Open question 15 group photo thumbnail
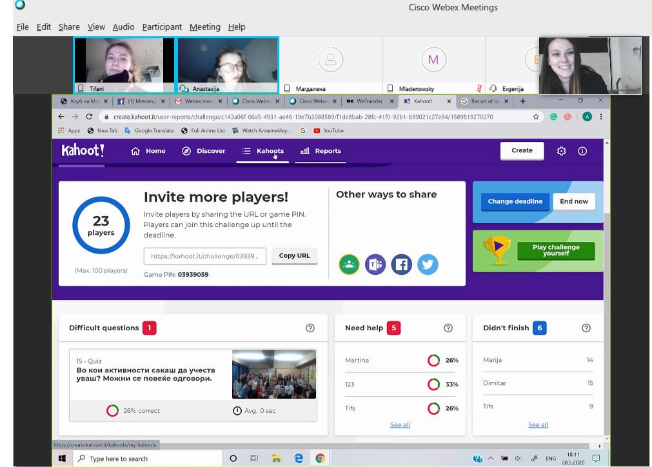Screen dimensions: 652x467 pos(274,374)
